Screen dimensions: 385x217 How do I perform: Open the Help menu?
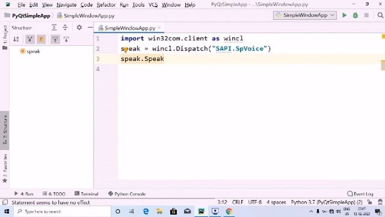pyautogui.click(x=190, y=5)
